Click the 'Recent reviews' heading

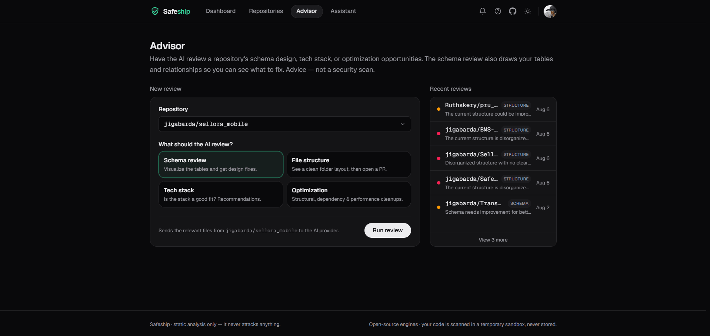coord(450,89)
